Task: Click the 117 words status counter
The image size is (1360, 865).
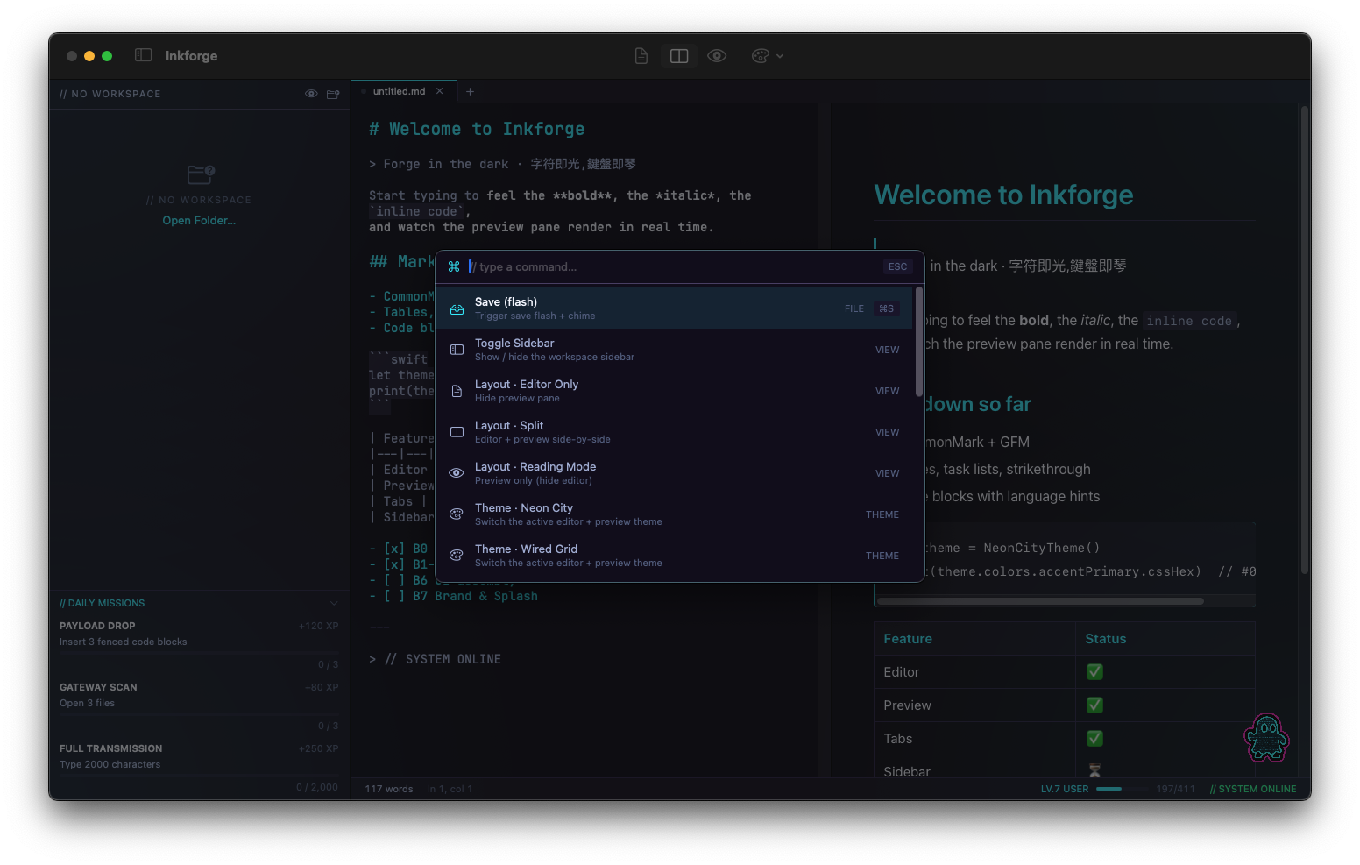Action: pyautogui.click(x=389, y=789)
